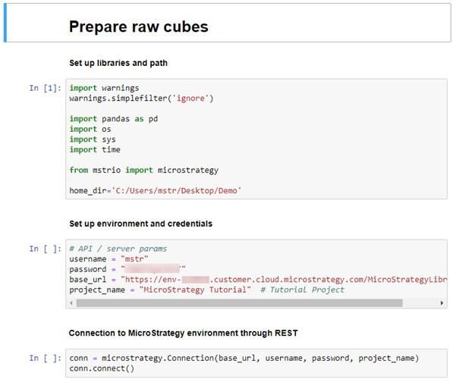Click the microstrategy.Connection code line

[x=244, y=358]
